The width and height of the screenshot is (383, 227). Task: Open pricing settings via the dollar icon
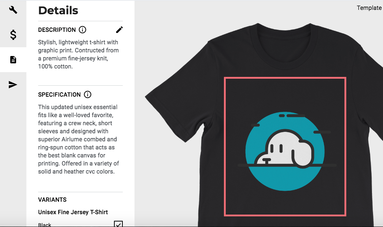click(x=13, y=35)
